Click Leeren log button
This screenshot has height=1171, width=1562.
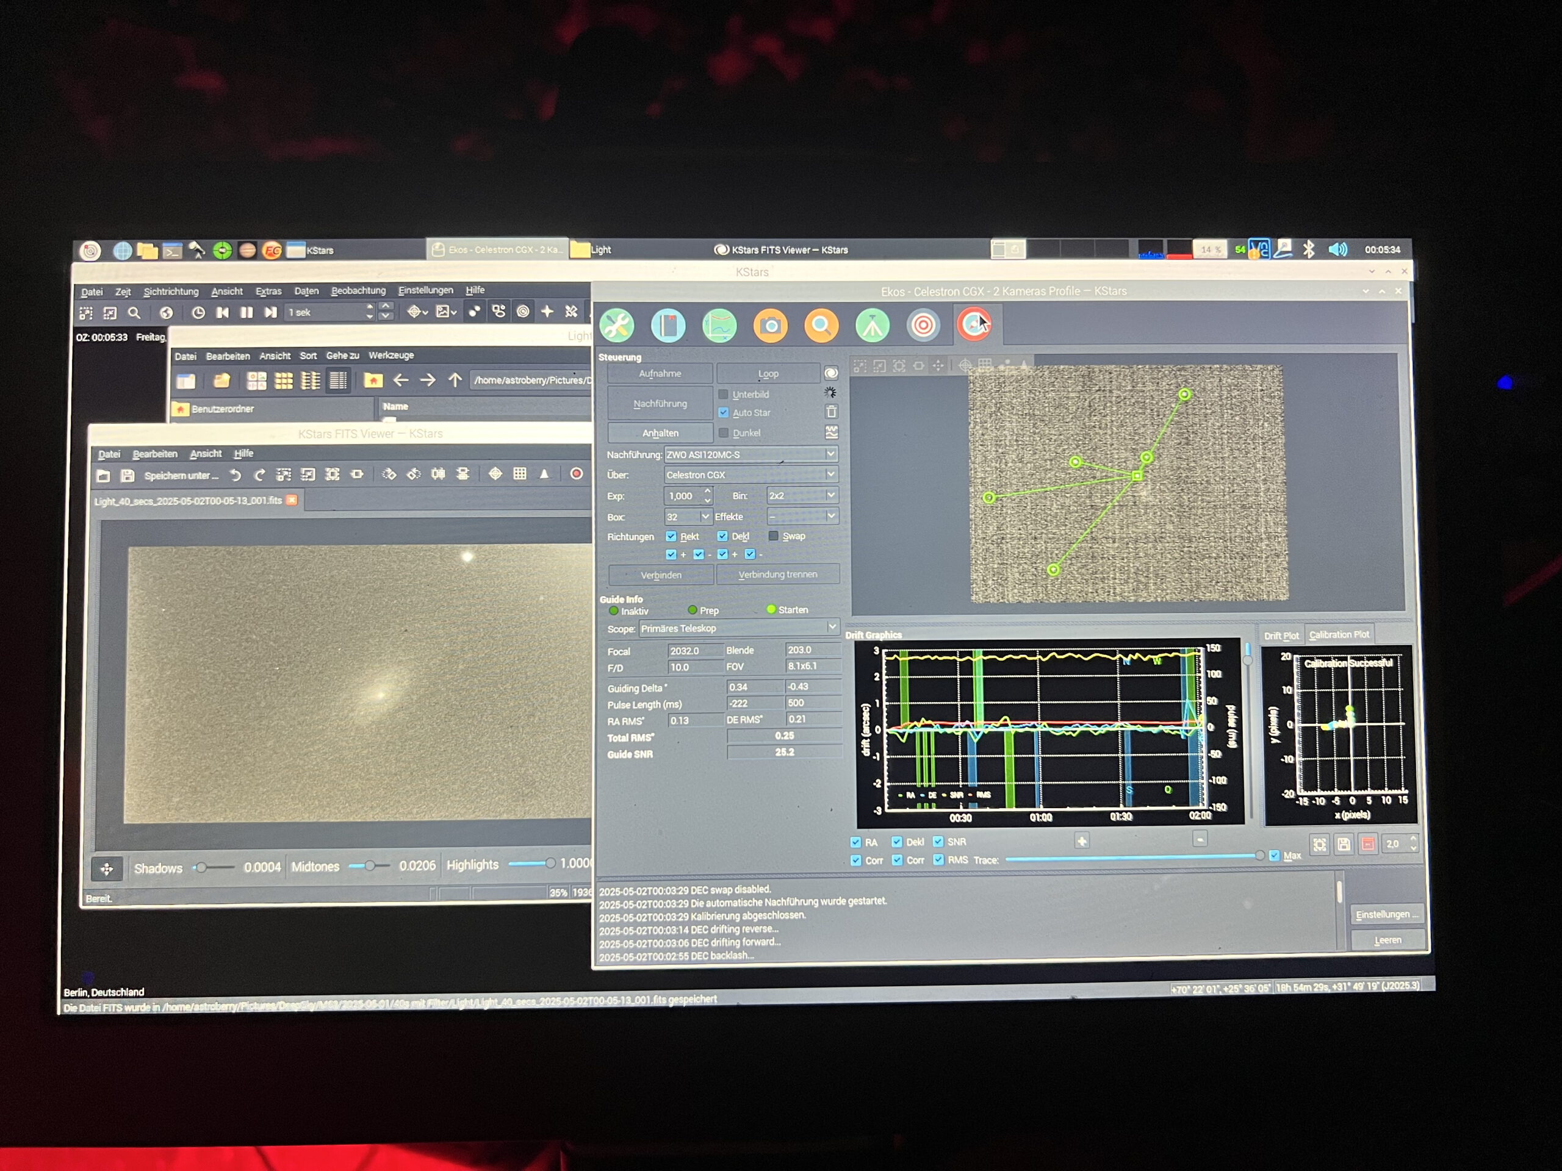pyautogui.click(x=1387, y=940)
